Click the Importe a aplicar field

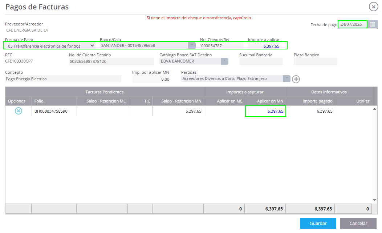[x=264, y=46]
